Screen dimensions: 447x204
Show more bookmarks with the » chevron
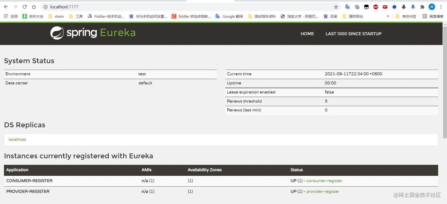click(x=388, y=17)
